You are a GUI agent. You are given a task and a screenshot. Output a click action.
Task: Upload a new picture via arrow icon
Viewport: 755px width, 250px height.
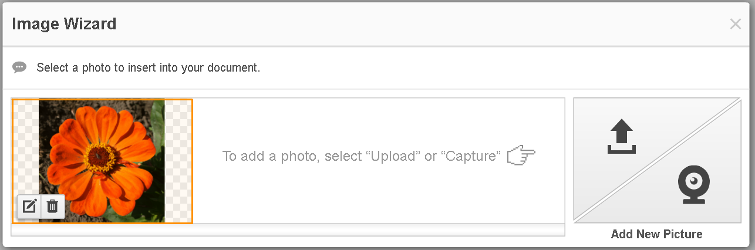(x=621, y=137)
